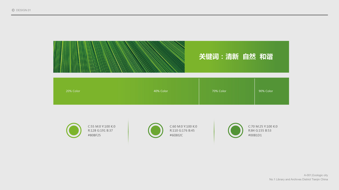Click the 90% Color section
339x190 pixels.
tap(272, 91)
